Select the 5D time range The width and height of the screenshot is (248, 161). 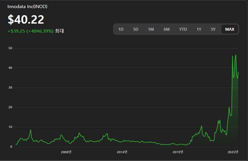point(136,29)
